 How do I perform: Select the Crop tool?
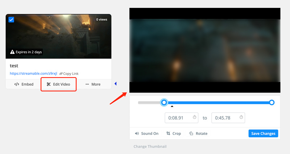[x=174, y=133]
